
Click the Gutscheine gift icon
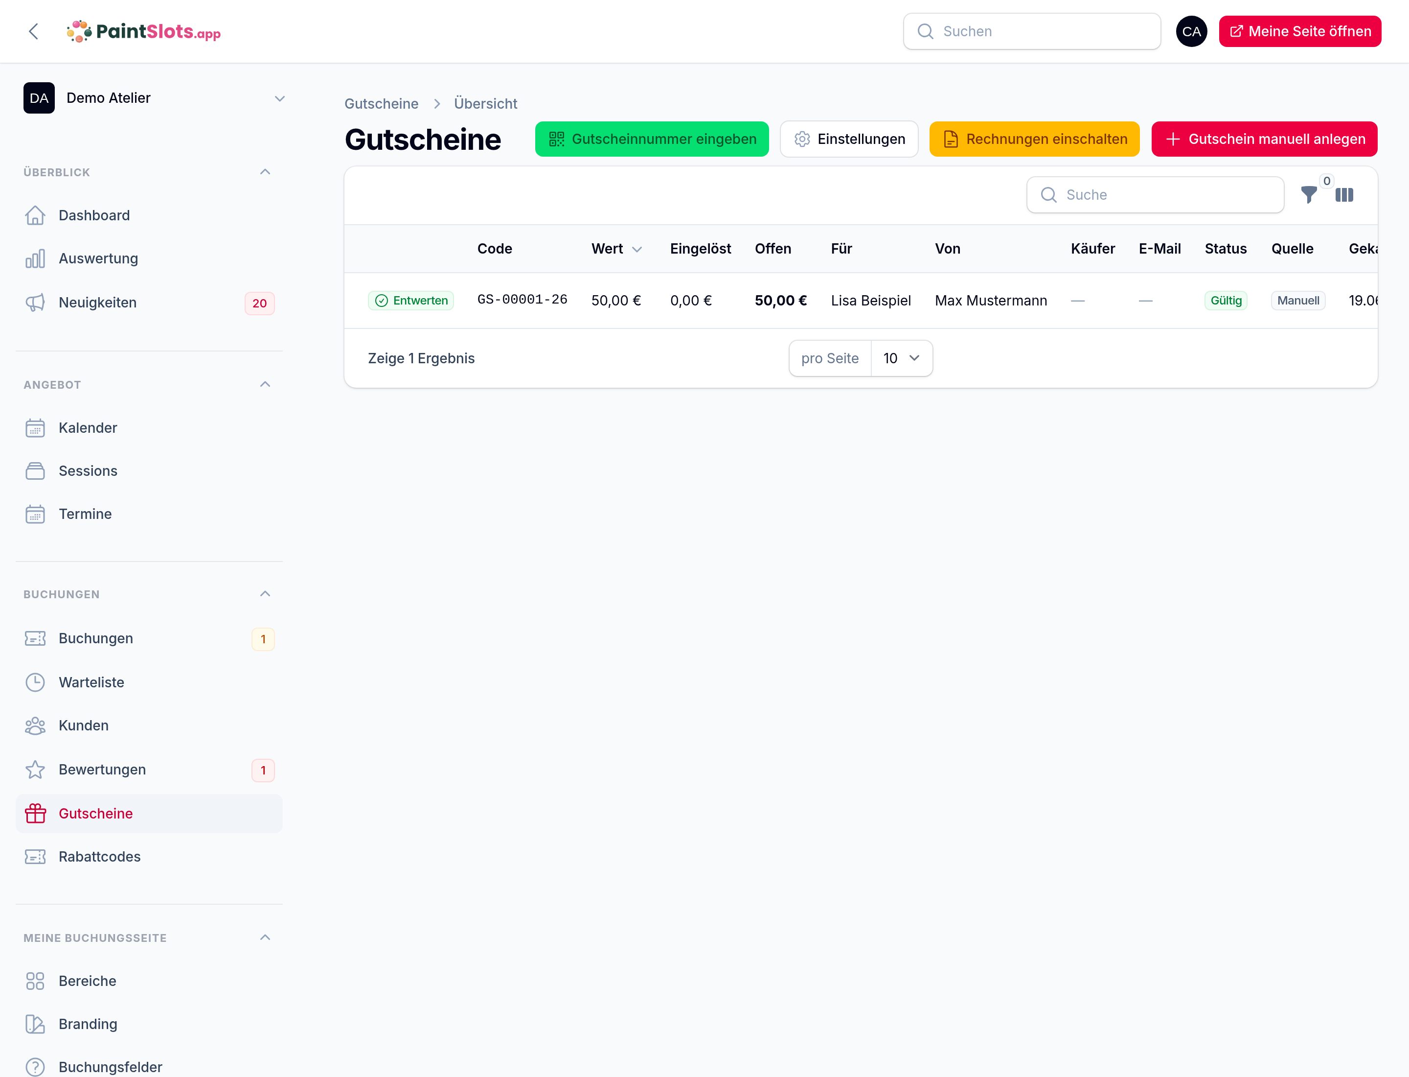click(x=35, y=813)
